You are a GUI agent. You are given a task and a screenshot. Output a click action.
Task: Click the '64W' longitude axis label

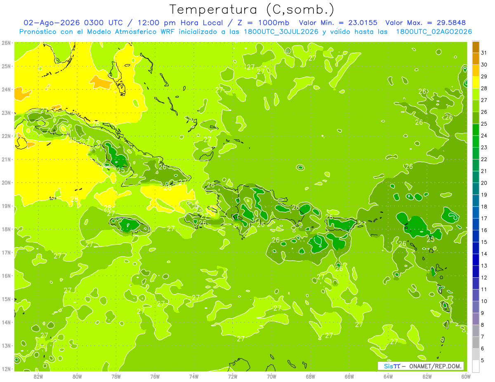388,377
